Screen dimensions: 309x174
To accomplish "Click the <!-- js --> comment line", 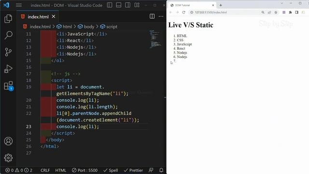I will point(66,74).
